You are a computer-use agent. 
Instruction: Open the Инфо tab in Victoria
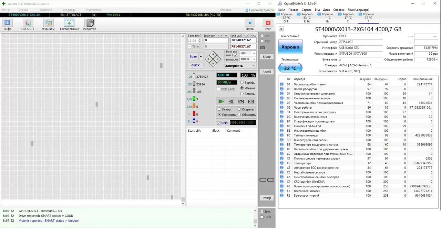(x=8, y=25)
